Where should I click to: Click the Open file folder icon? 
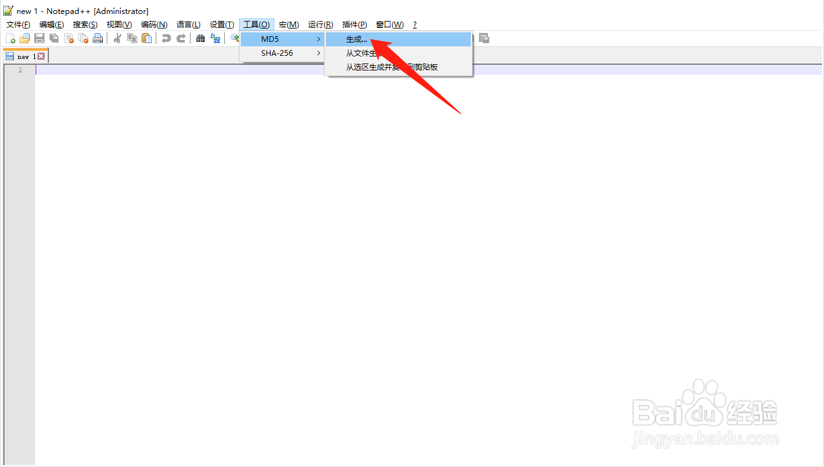click(25, 39)
